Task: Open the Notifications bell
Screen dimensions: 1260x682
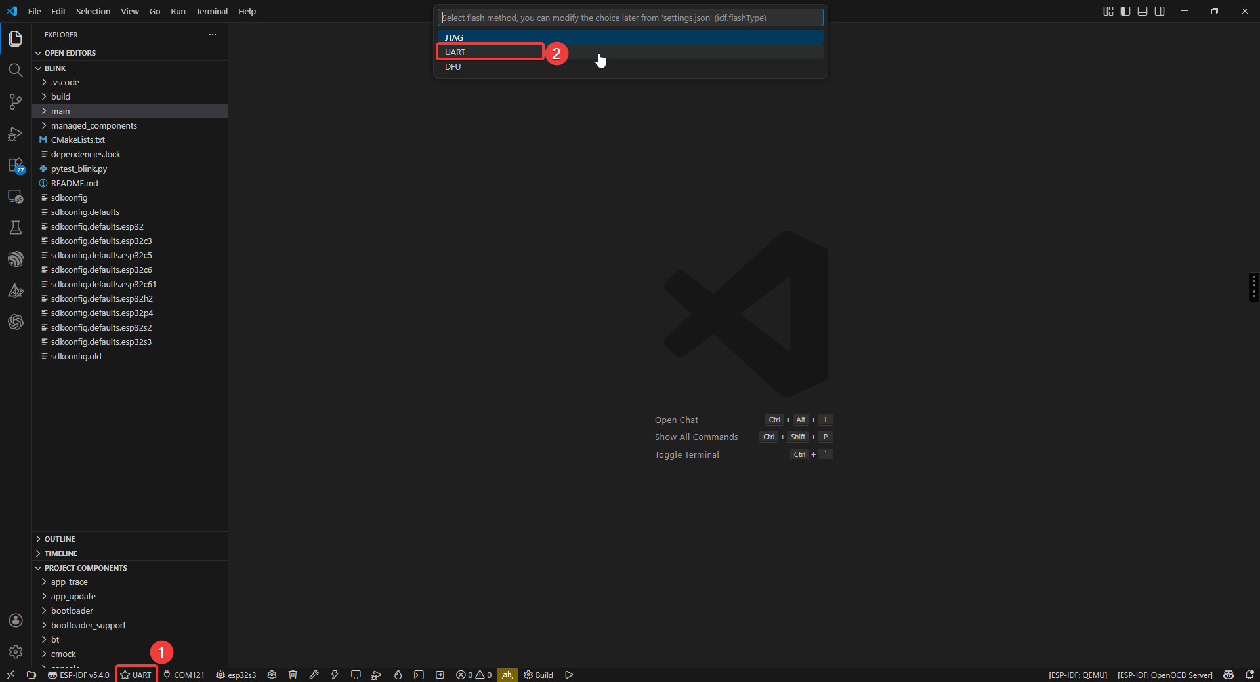Action: 1249,675
